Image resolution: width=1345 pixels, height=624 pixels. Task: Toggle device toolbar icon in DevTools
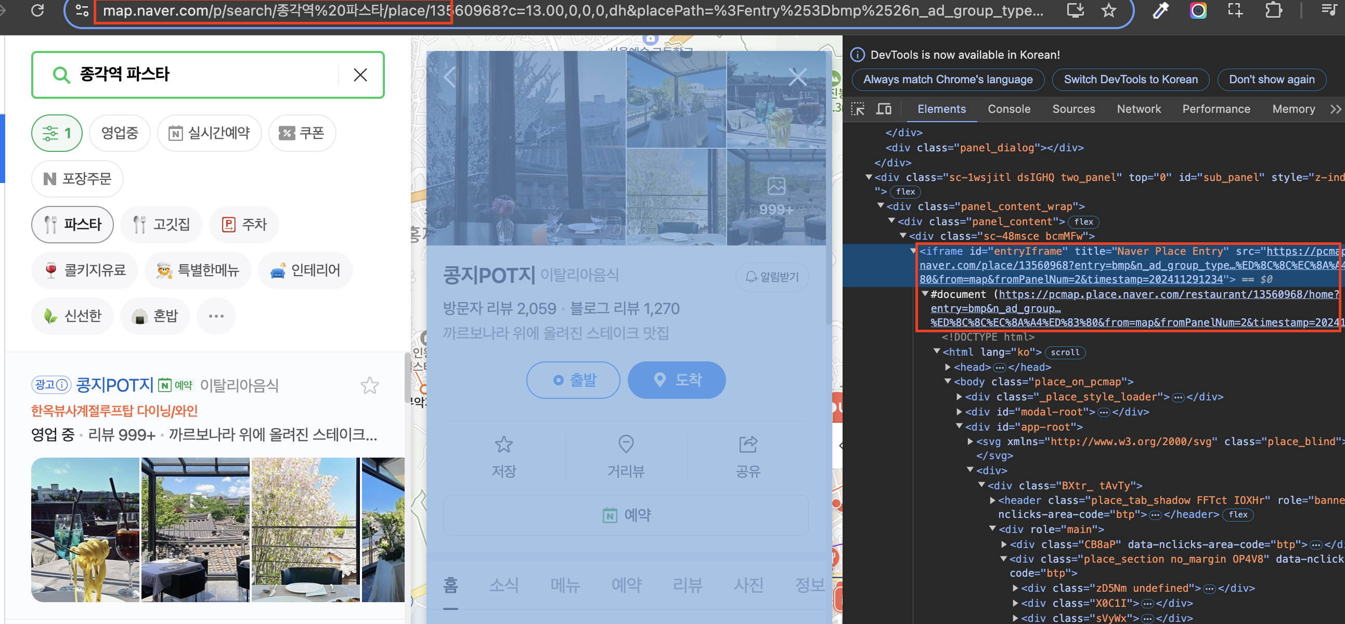coord(884,109)
